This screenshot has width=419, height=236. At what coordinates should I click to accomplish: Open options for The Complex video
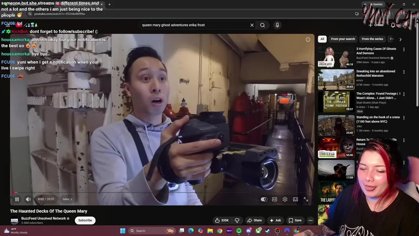[404, 94]
